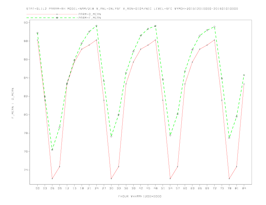
Task: Click the x-axis tick label 54
Action: [x=170, y=188]
